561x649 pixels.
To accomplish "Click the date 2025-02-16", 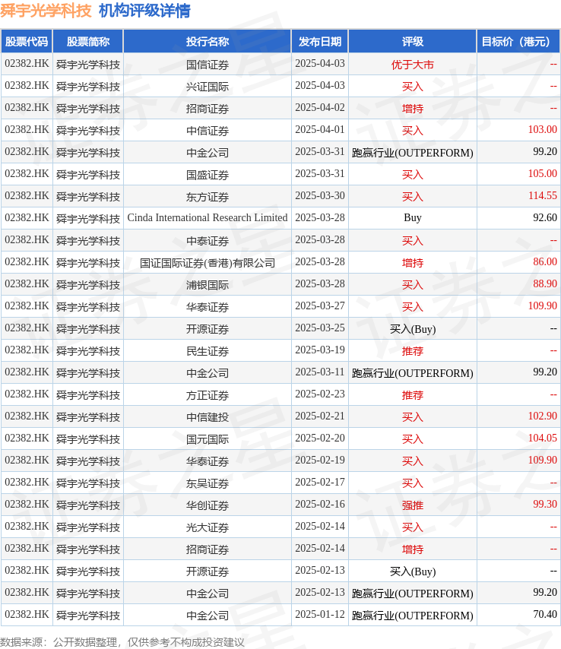I will click(319, 504).
